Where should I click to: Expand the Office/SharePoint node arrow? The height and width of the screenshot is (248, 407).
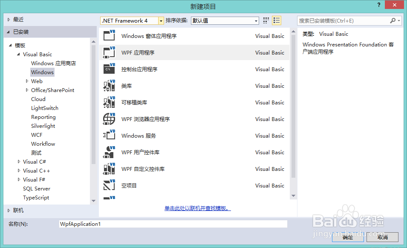point(27,90)
